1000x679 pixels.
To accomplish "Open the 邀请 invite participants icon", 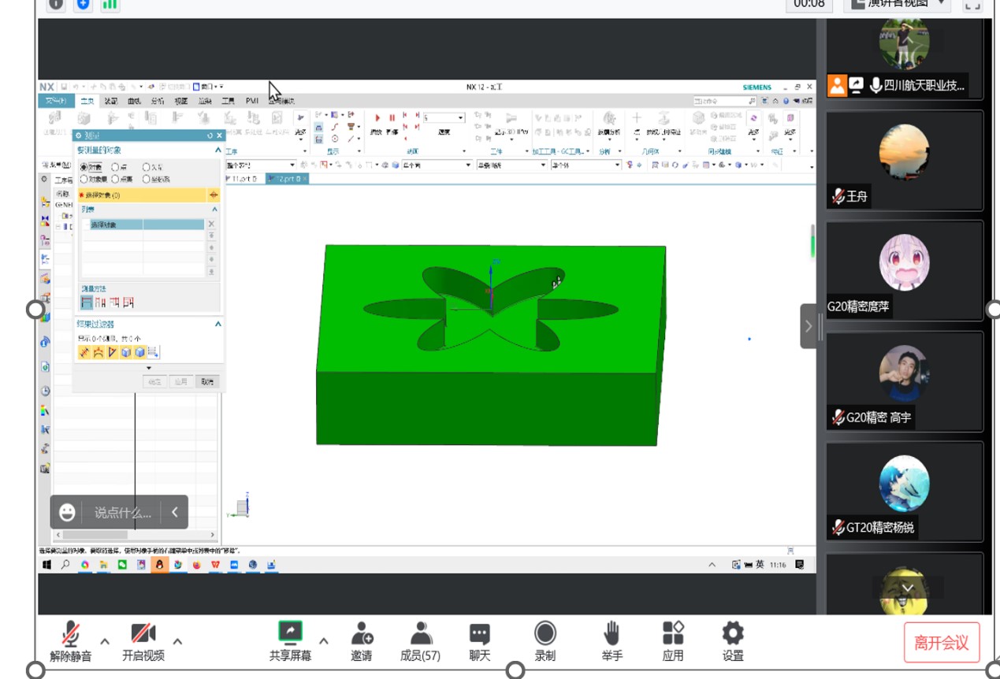I will click(362, 633).
